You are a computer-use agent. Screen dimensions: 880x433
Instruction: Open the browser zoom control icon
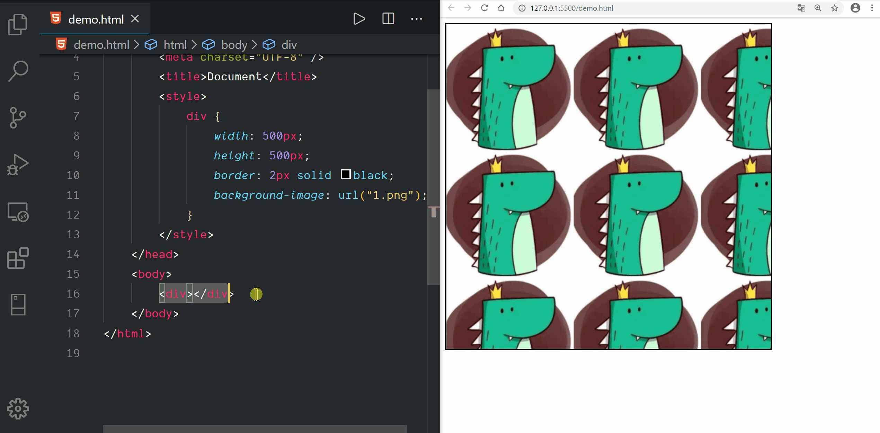pyautogui.click(x=818, y=8)
